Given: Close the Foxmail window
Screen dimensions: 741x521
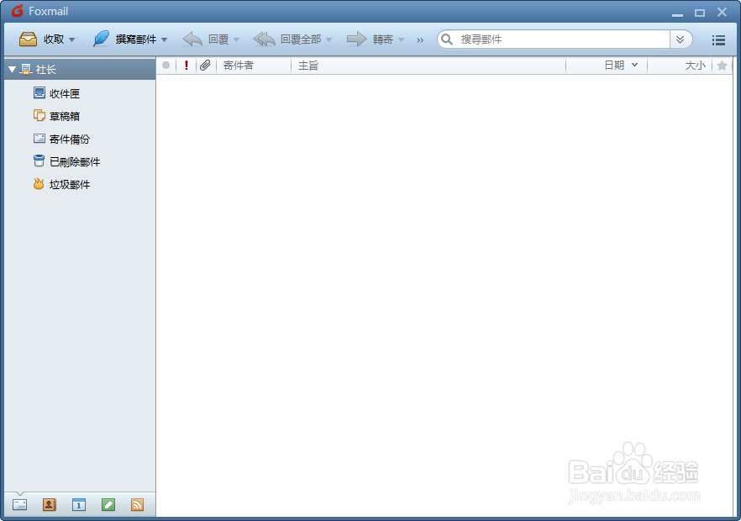Looking at the screenshot, I should 722,13.
